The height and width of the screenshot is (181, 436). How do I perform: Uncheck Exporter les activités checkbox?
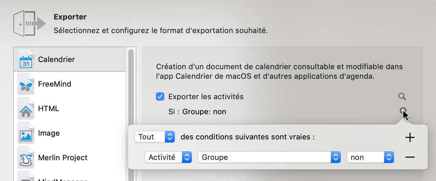click(160, 97)
